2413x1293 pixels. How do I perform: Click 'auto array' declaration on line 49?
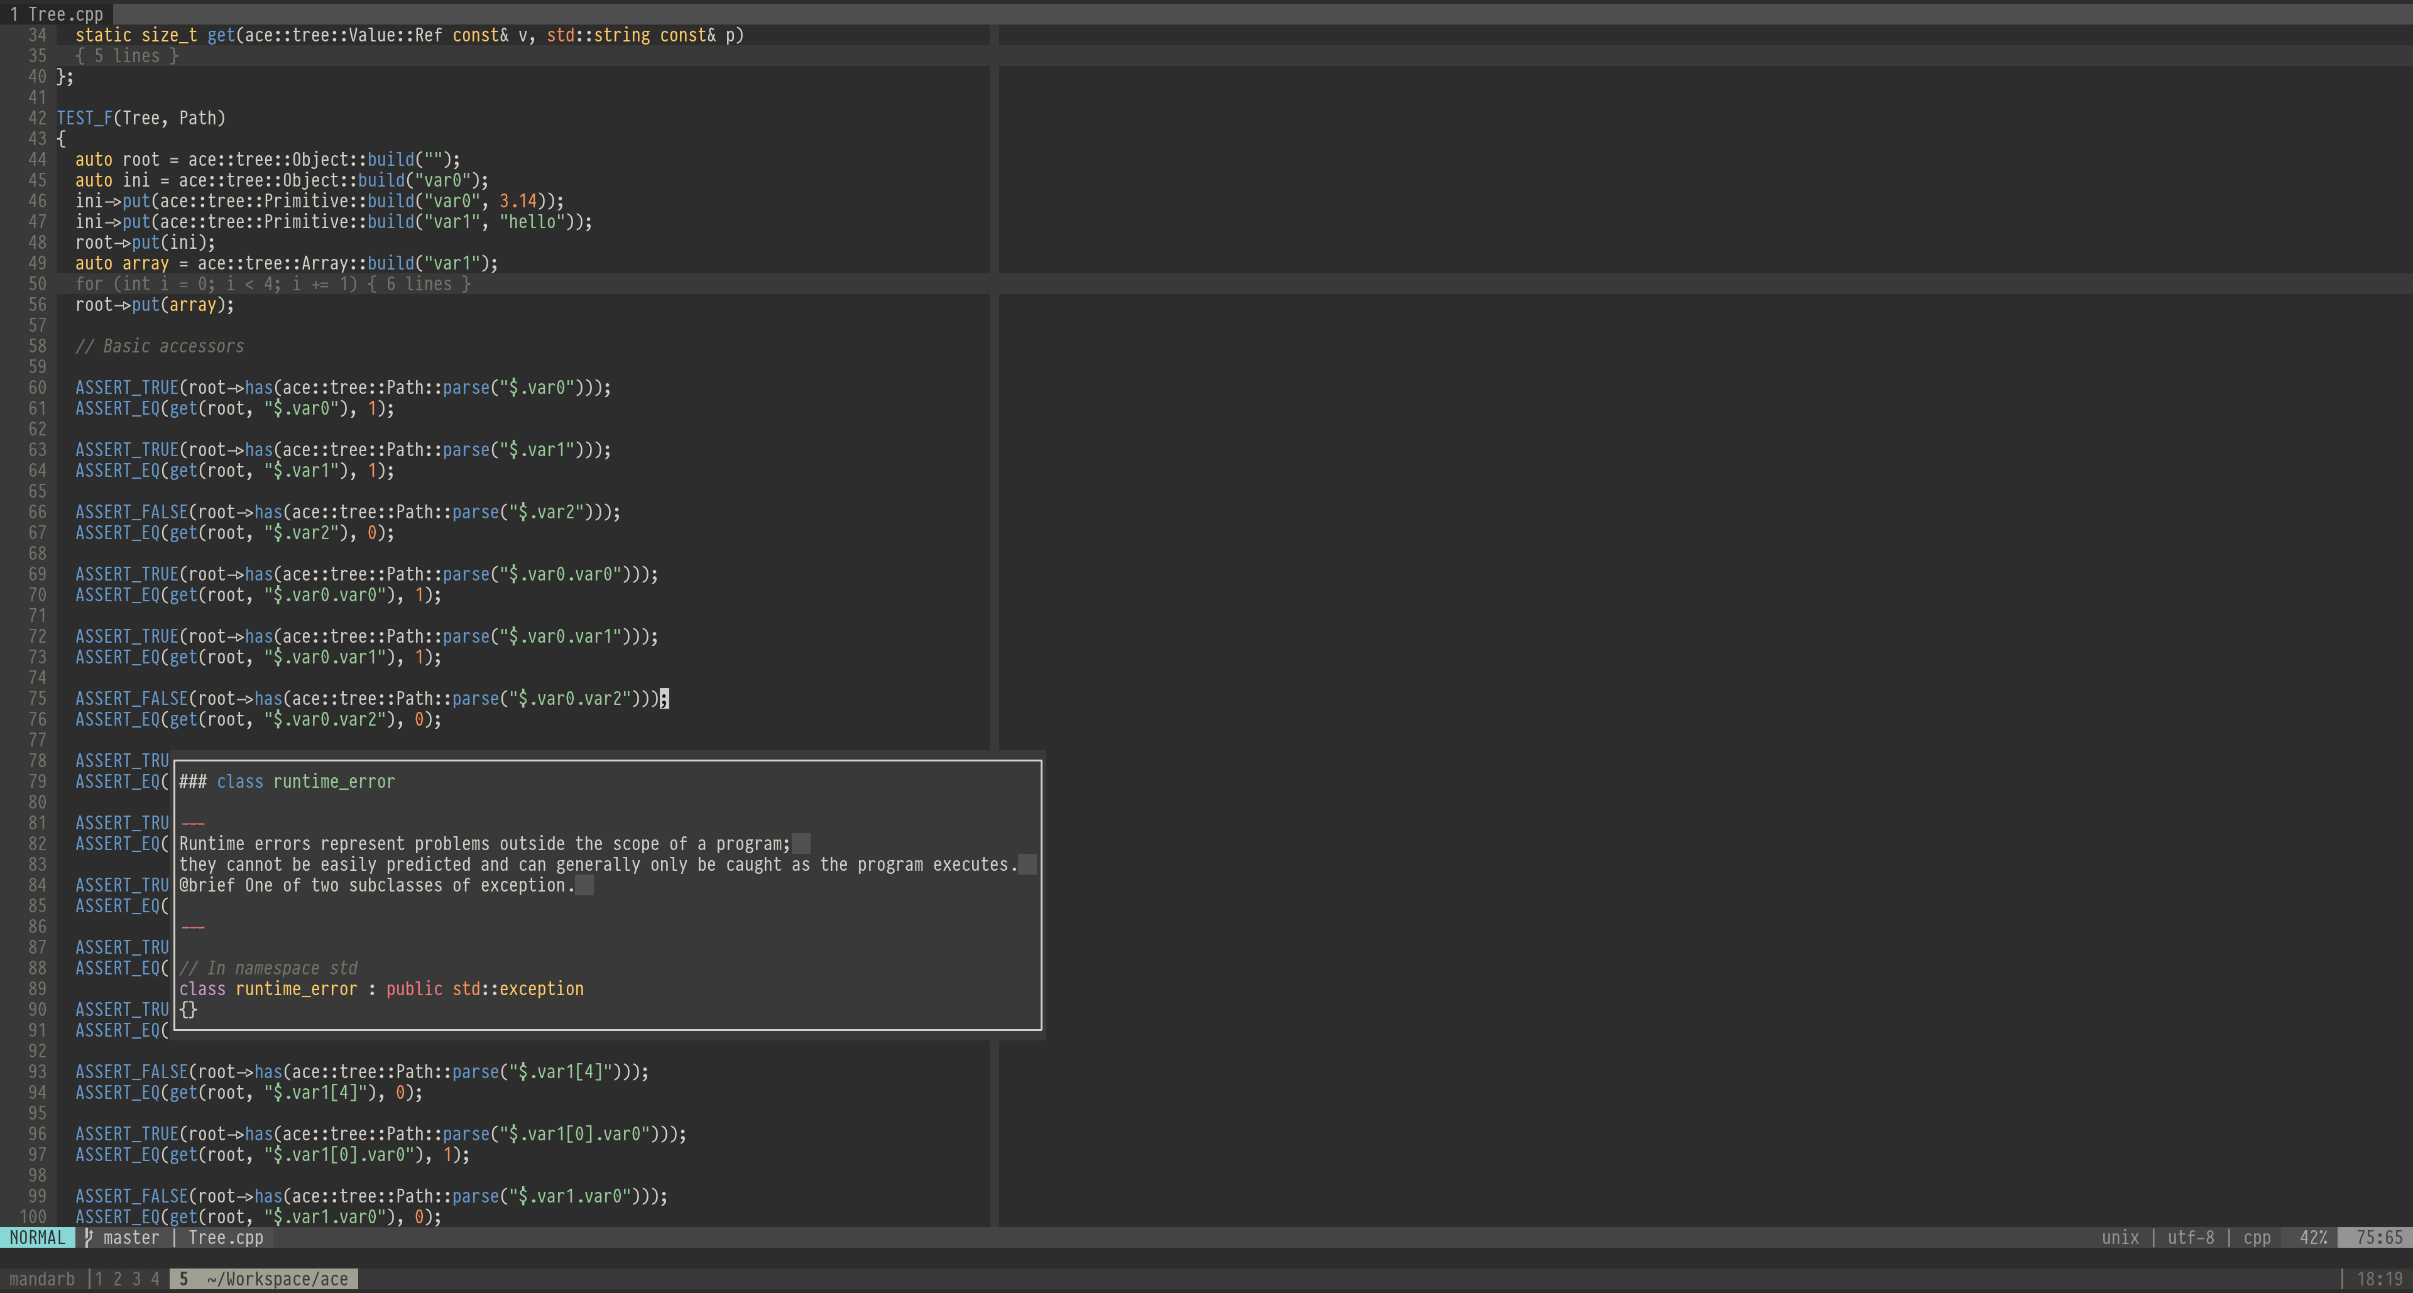[122, 263]
